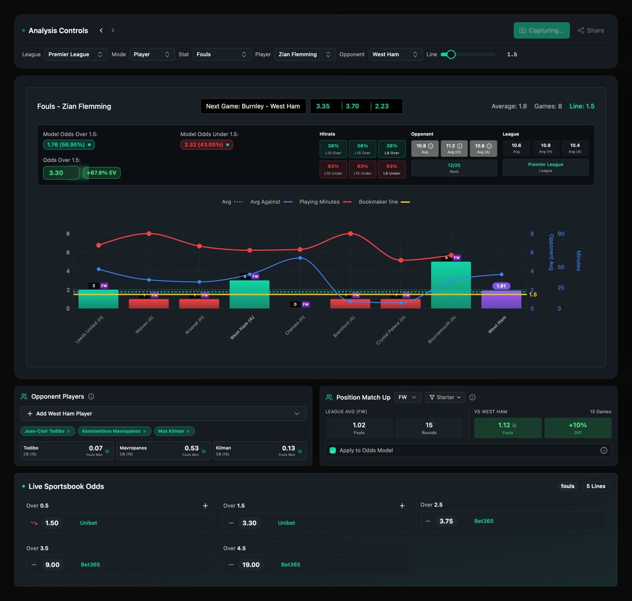Click the chart icon on Todibo card
Viewport: 632px width, 601px height.
point(107,451)
